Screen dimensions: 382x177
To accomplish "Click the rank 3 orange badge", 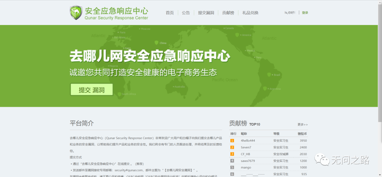I will click(x=232, y=154).
